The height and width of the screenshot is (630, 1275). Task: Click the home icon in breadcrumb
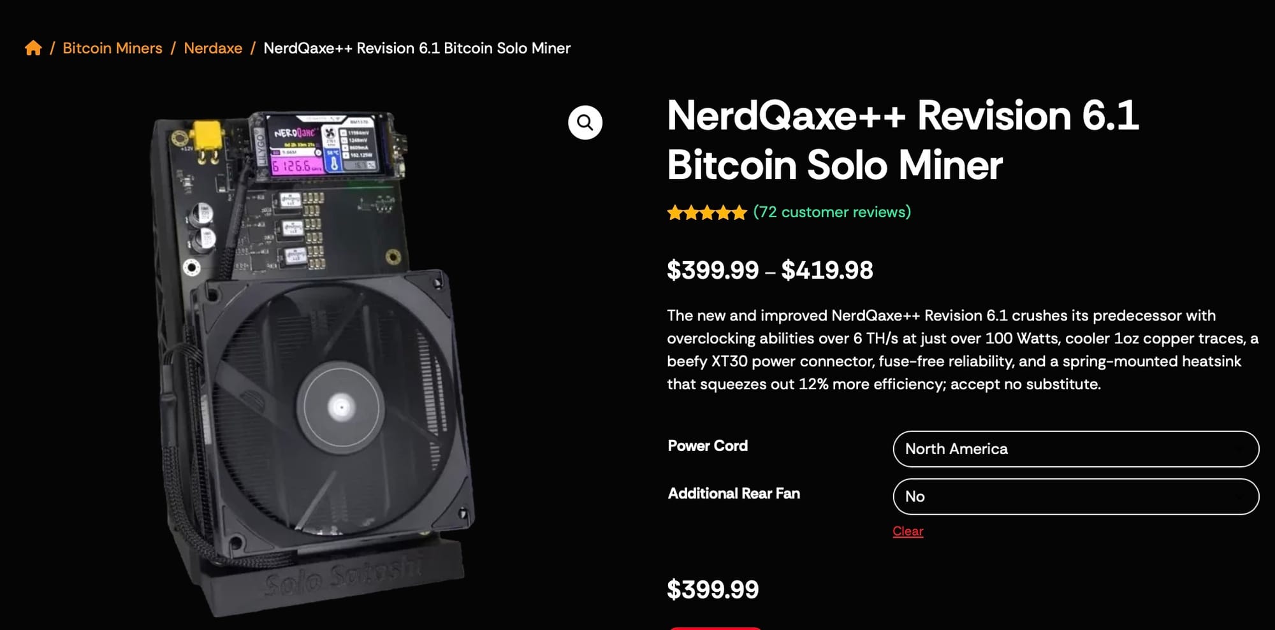coord(33,48)
